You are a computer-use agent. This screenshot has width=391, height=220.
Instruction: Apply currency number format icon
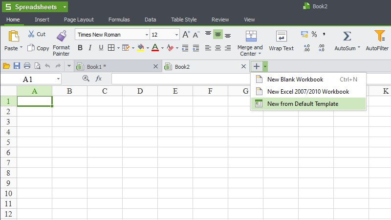click(304, 34)
